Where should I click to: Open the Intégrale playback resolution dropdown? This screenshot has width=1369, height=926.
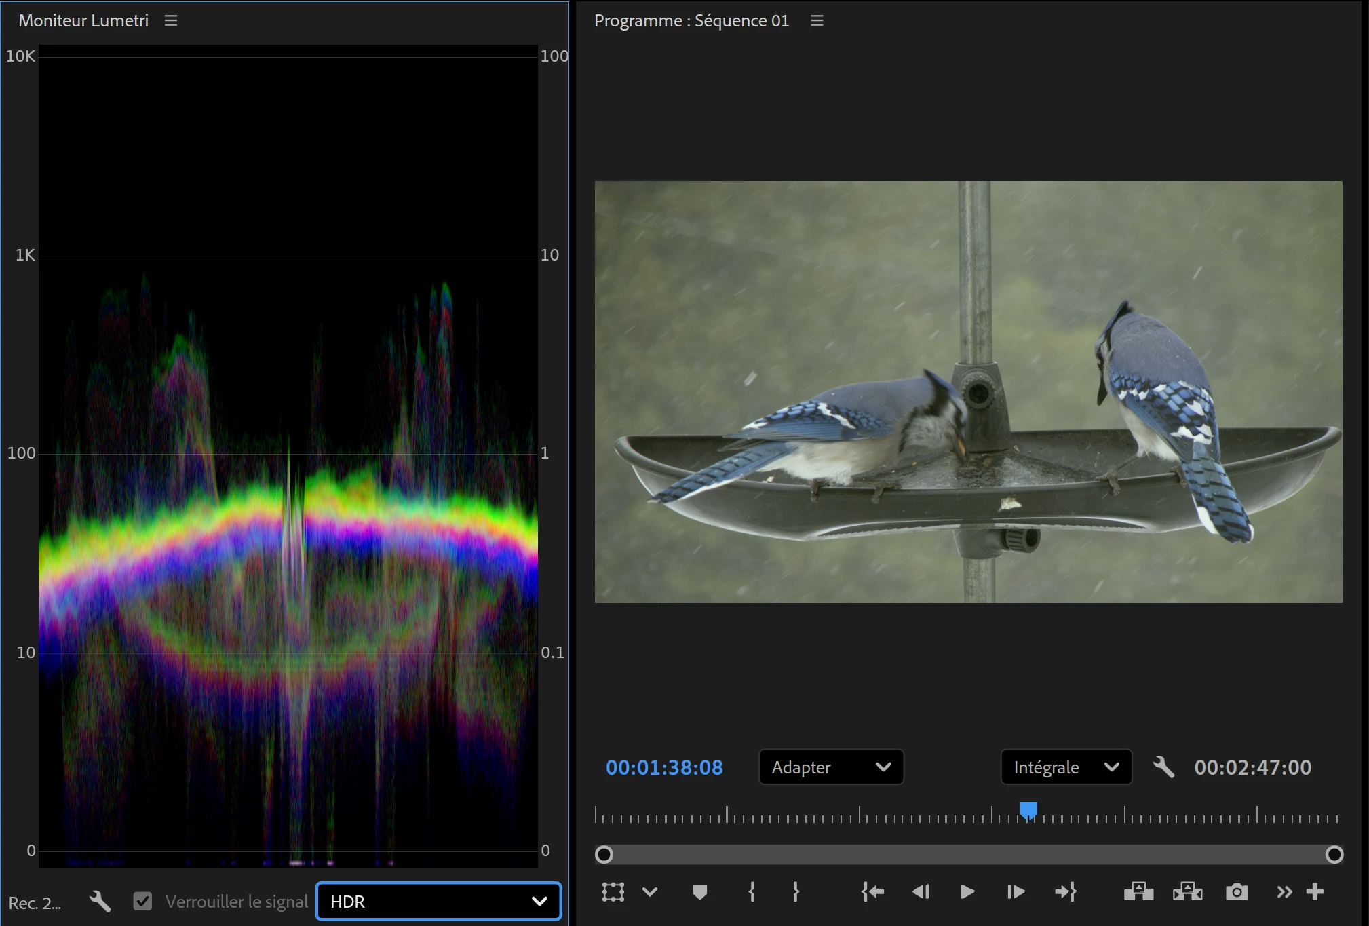point(1066,767)
